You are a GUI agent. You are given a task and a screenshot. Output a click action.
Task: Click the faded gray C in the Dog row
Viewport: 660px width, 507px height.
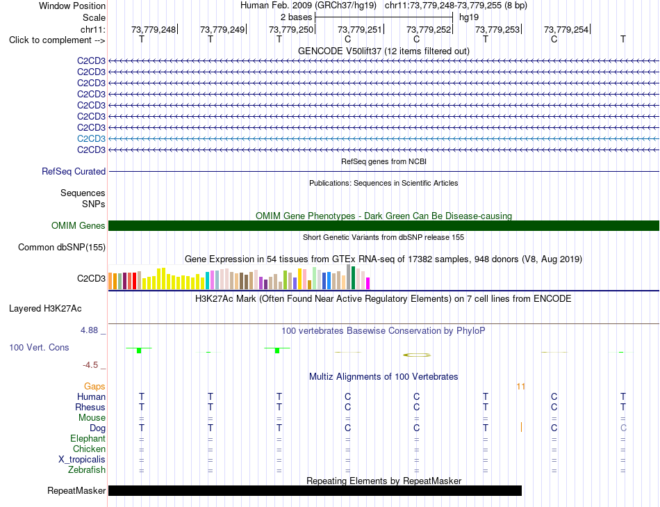tap(623, 428)
